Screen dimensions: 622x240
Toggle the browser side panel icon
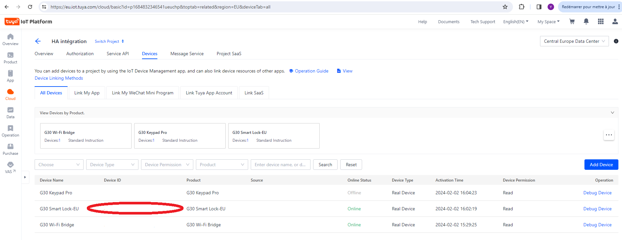pyautogui.click(x=539, y=7)
